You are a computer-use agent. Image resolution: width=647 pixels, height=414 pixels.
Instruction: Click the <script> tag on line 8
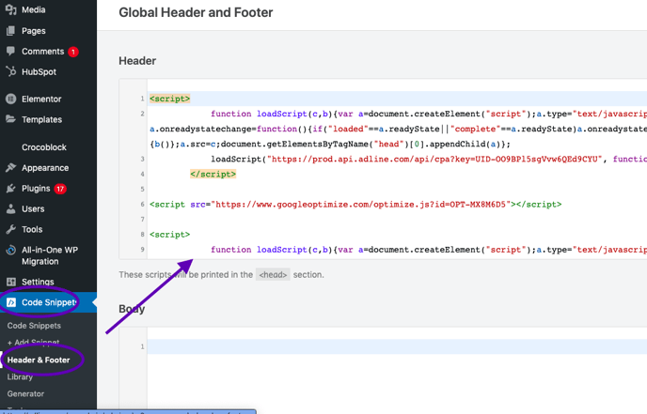click(169, 235)
